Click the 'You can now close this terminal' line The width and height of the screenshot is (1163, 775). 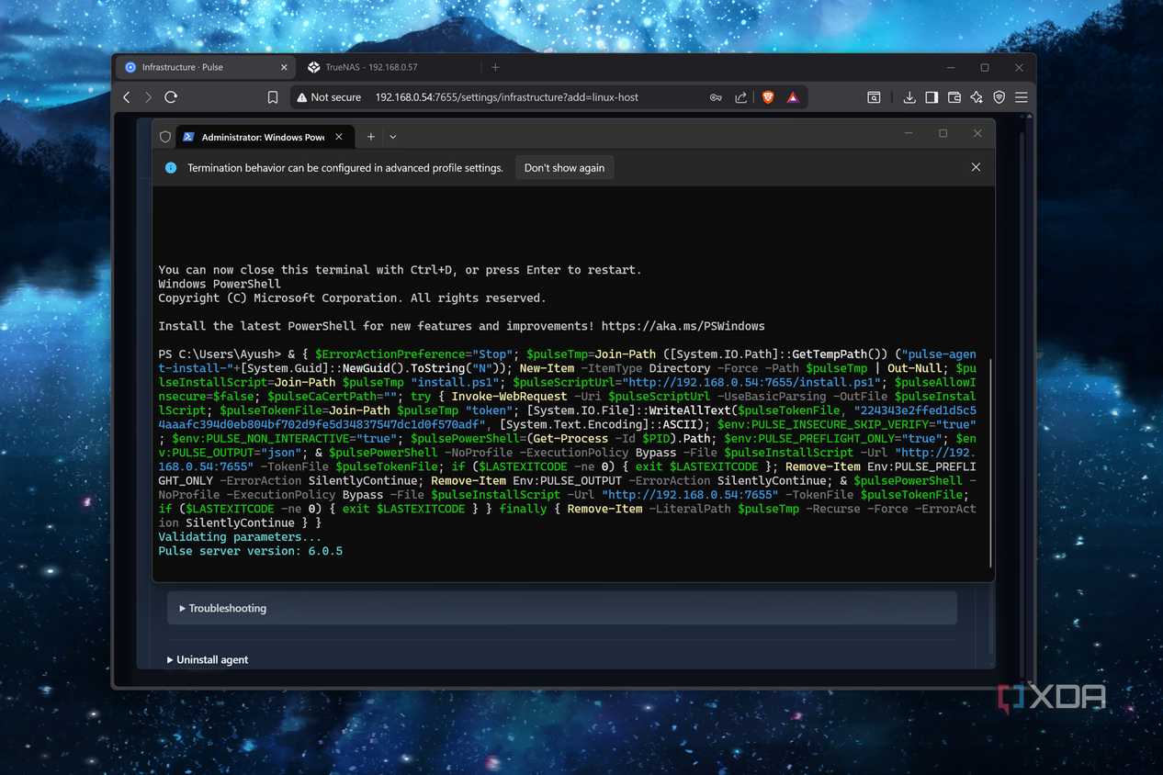tap(400, 270)
